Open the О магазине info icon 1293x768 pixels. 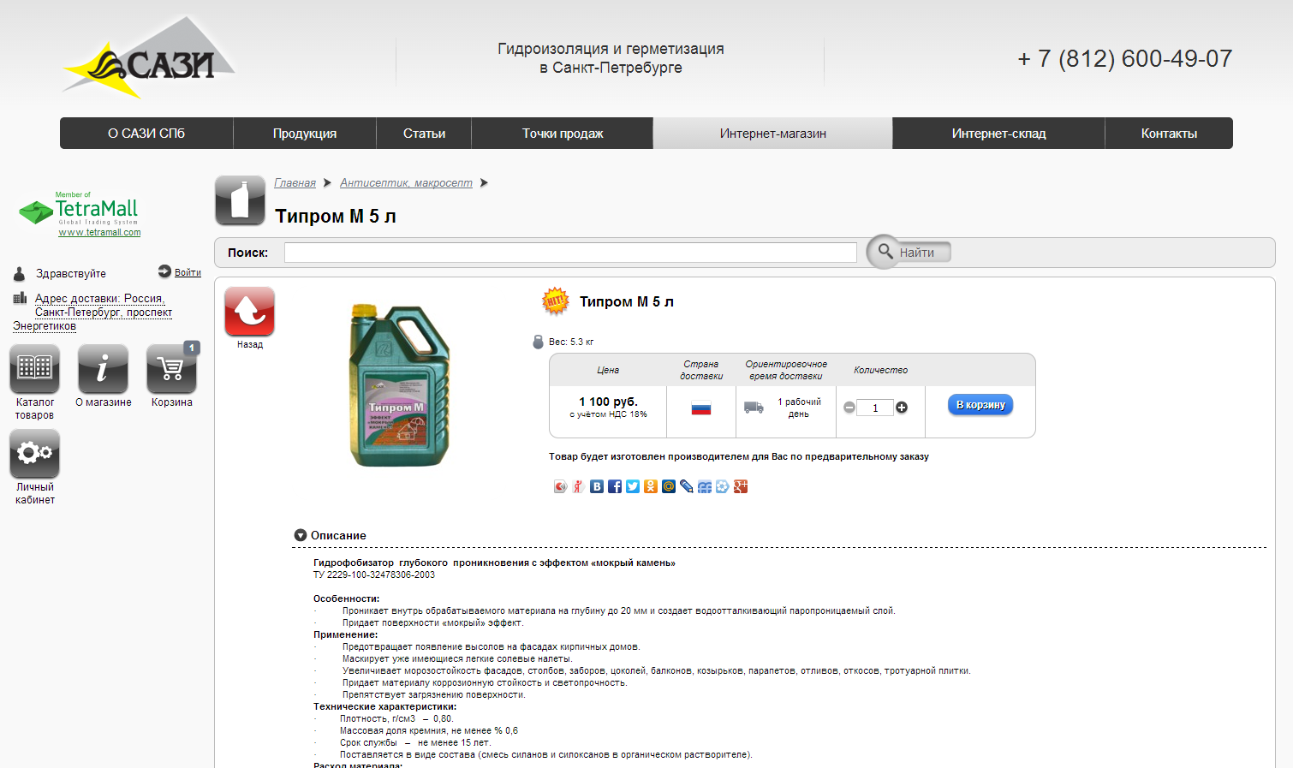click(103, 369)
